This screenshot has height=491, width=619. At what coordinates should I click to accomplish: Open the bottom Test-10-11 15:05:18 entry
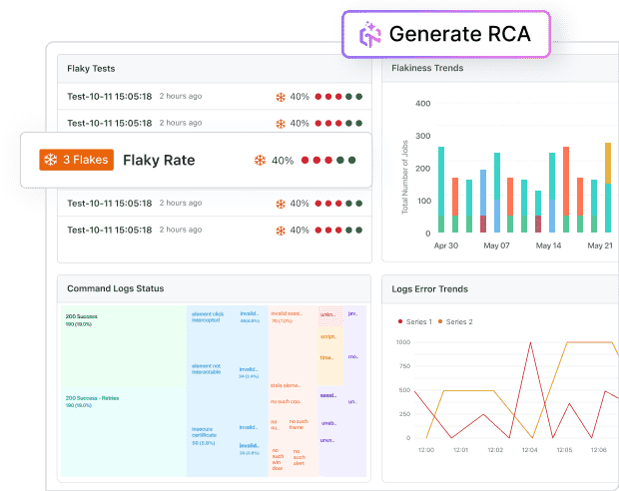(109, 230)
